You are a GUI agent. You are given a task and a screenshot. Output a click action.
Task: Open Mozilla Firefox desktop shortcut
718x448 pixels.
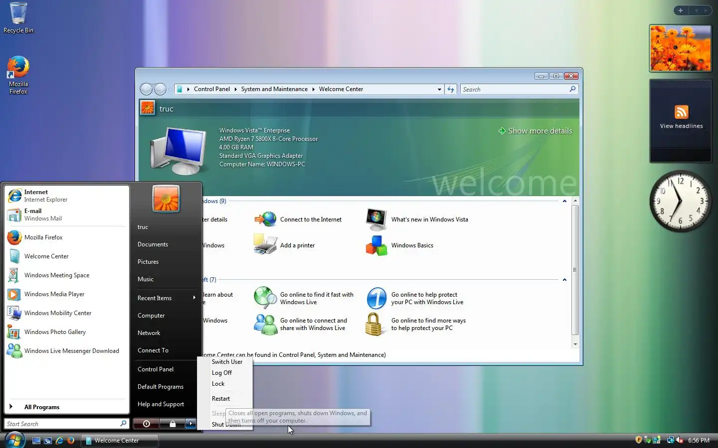pos(18,75)
